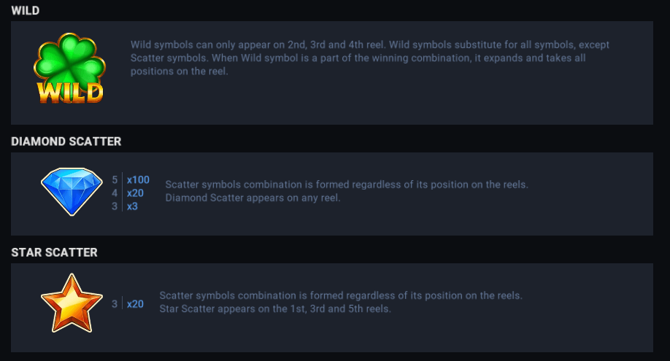Click the x100 diamond payout value
This screenshot has height=361, width=670.
[x=138, y=179]
